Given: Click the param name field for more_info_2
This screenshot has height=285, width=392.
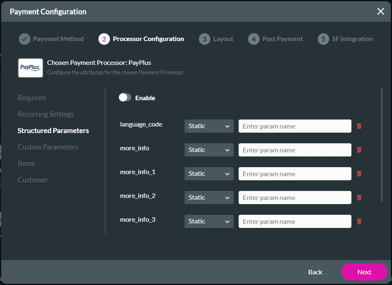Looking at the screenshot, I should pyautogui.click(x=294, y=198).
